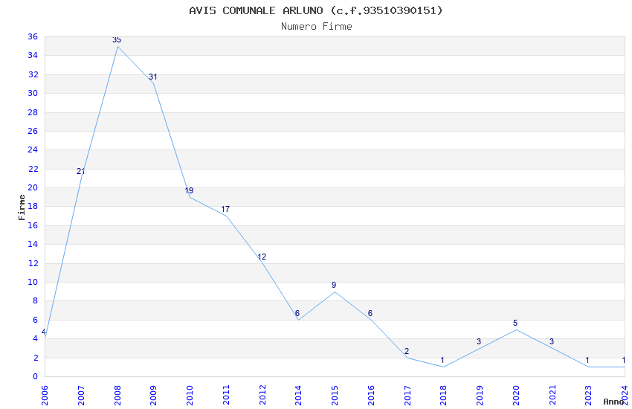
Task: Click the peak data label 35
Action: pyautogui.click(x=117, y=39)
